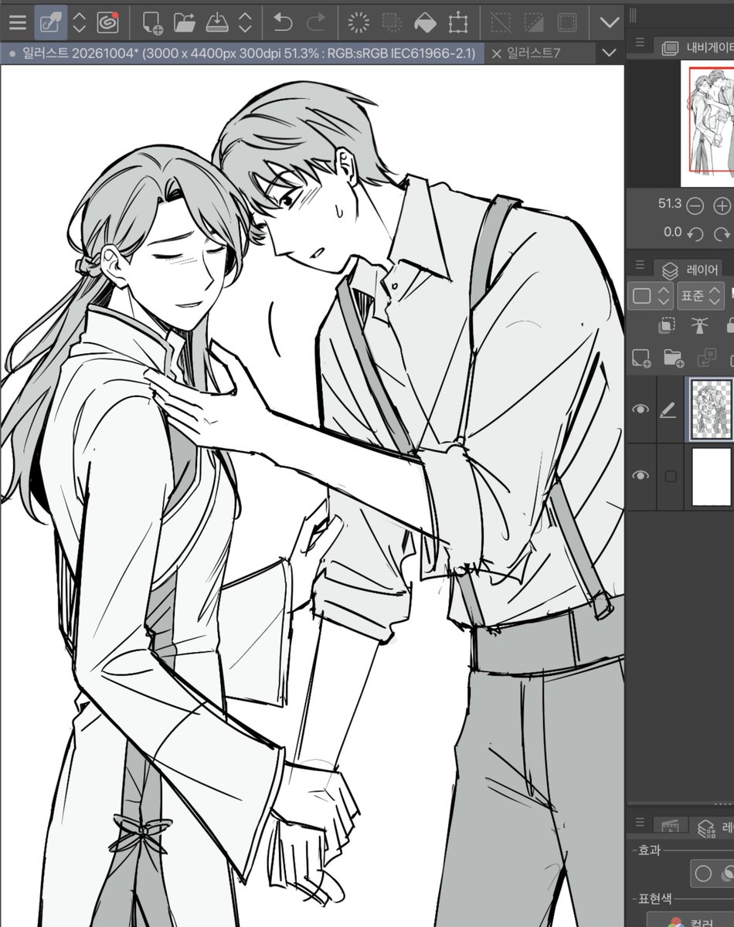Image resolution: width=734 pixels, height=927 pixels.
Task: Select the white paper layer thumbnail
Action: pos(712,477)
